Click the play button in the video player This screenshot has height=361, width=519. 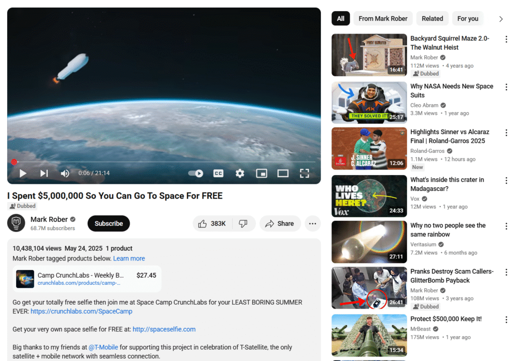[22, 173]
